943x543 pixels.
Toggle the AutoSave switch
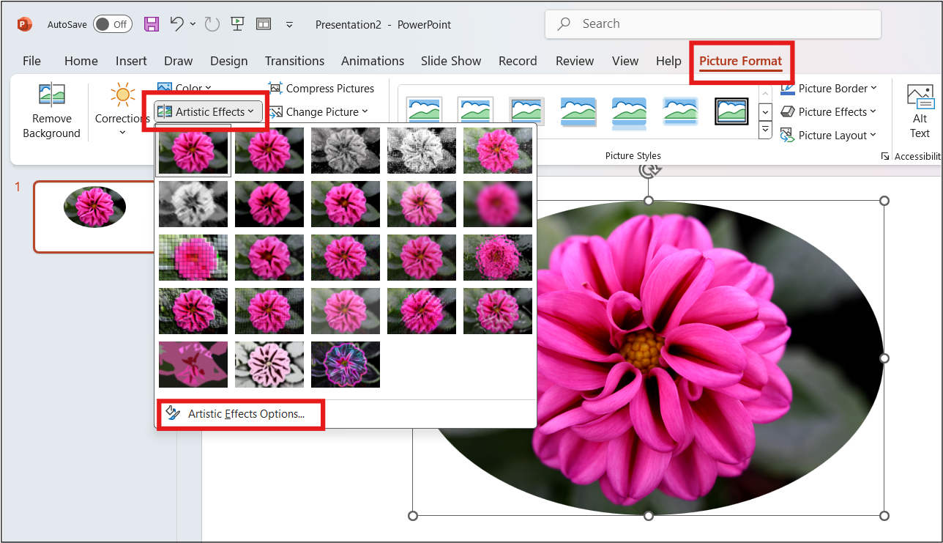pos(113,24)
